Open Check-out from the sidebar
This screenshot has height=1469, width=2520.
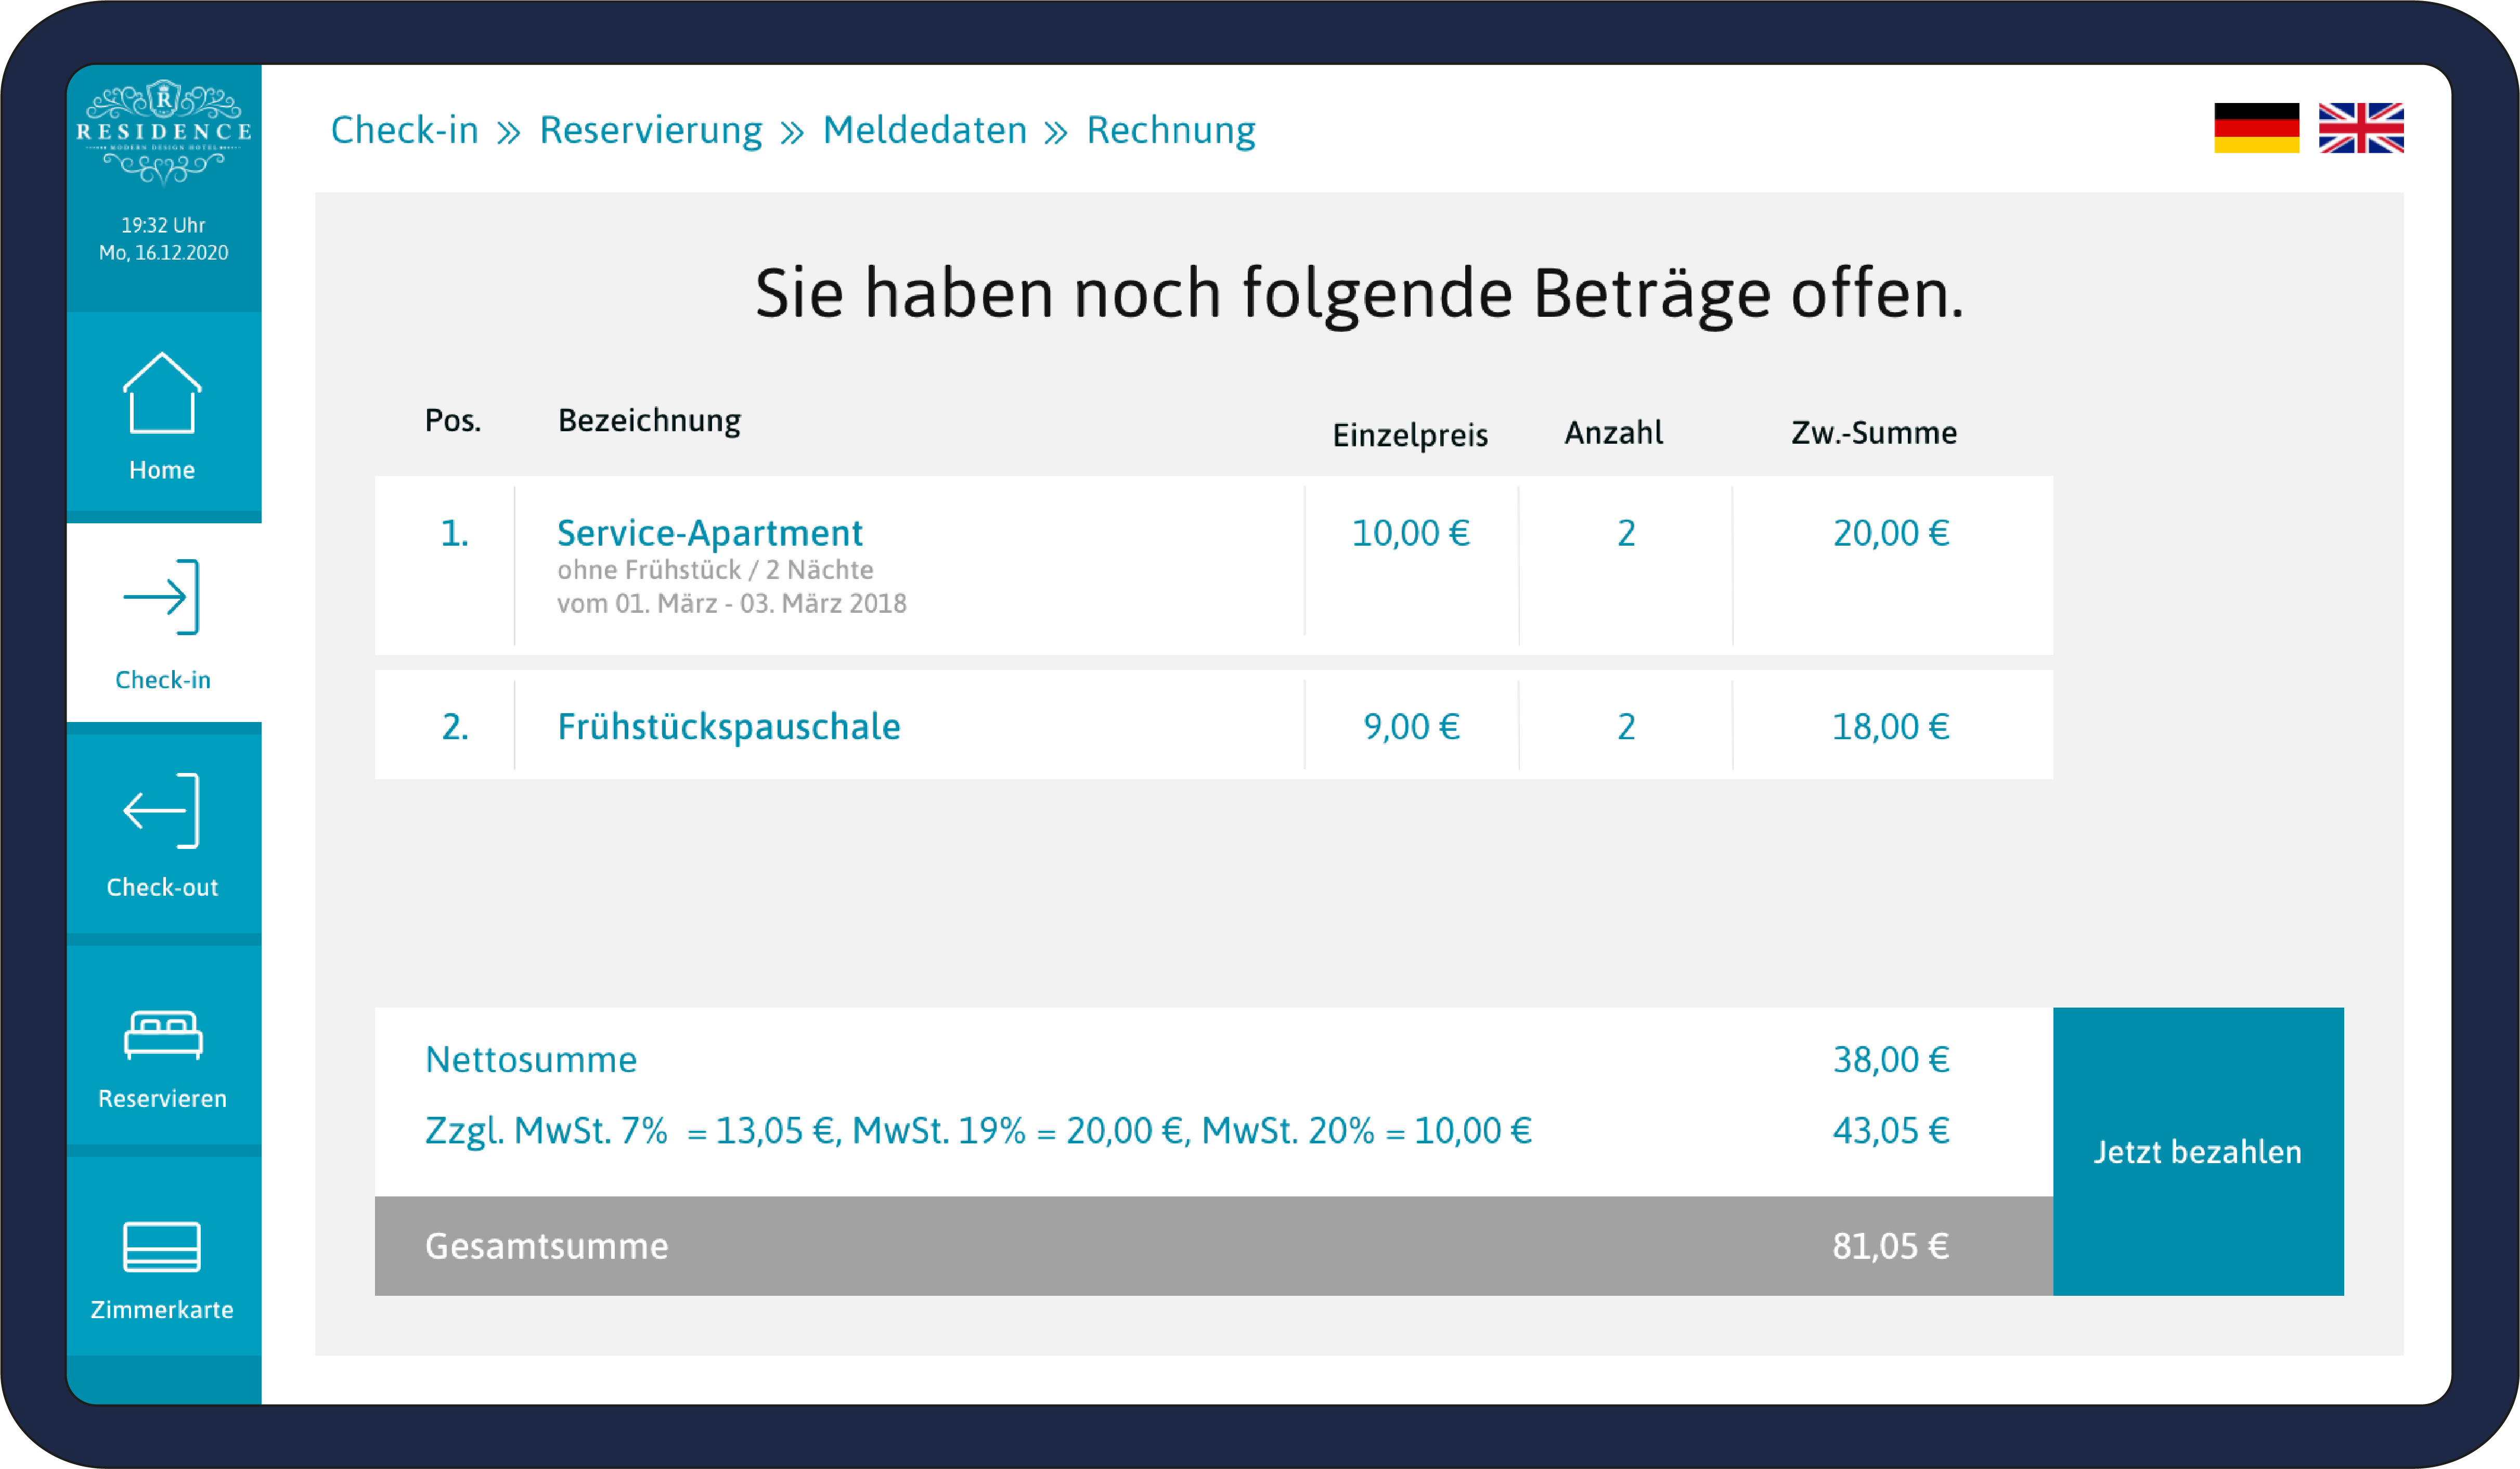click(x=163, y=833)
